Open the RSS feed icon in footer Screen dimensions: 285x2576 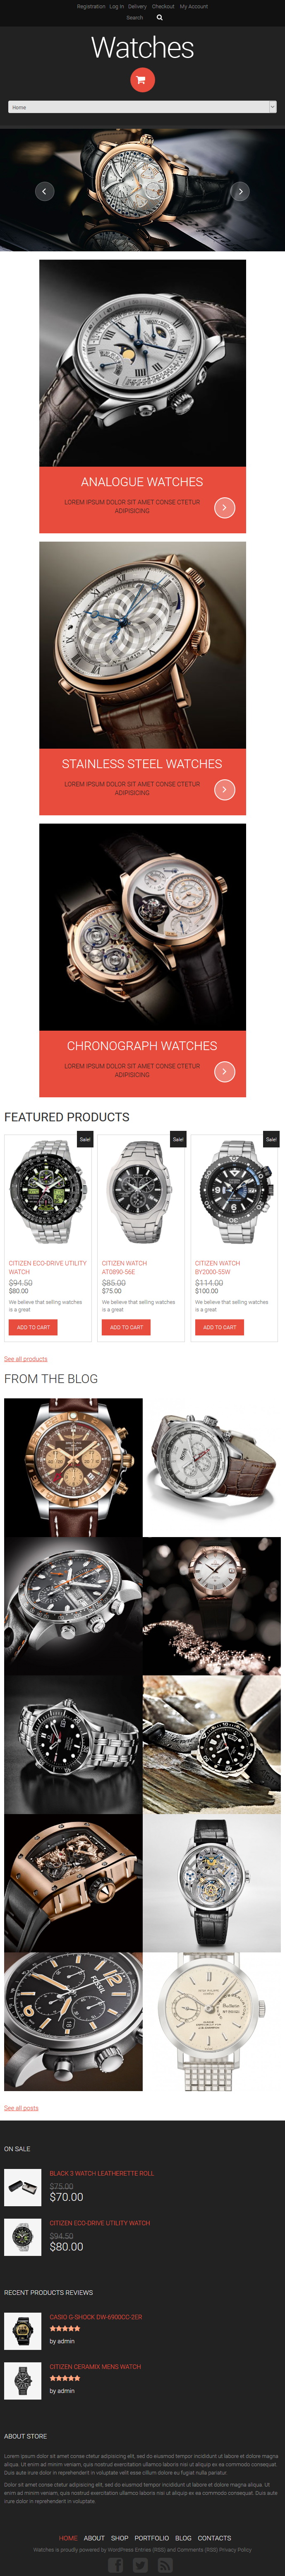[x=165, y=2565]
